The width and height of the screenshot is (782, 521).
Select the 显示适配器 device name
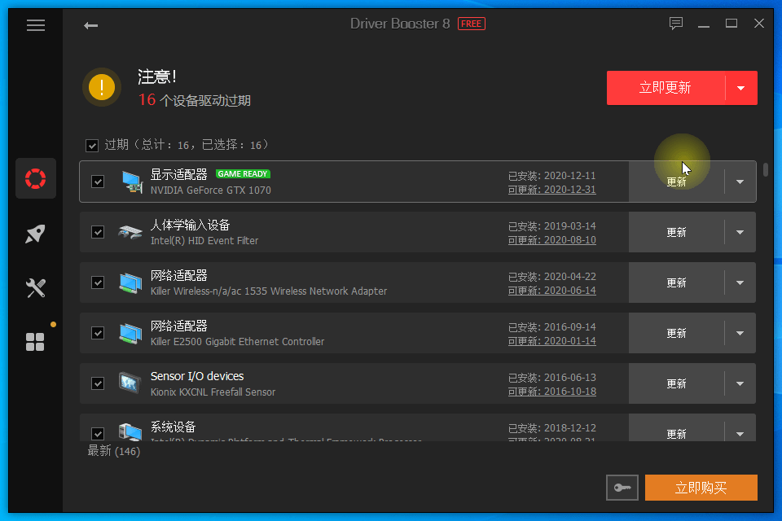tap(178, 174)
